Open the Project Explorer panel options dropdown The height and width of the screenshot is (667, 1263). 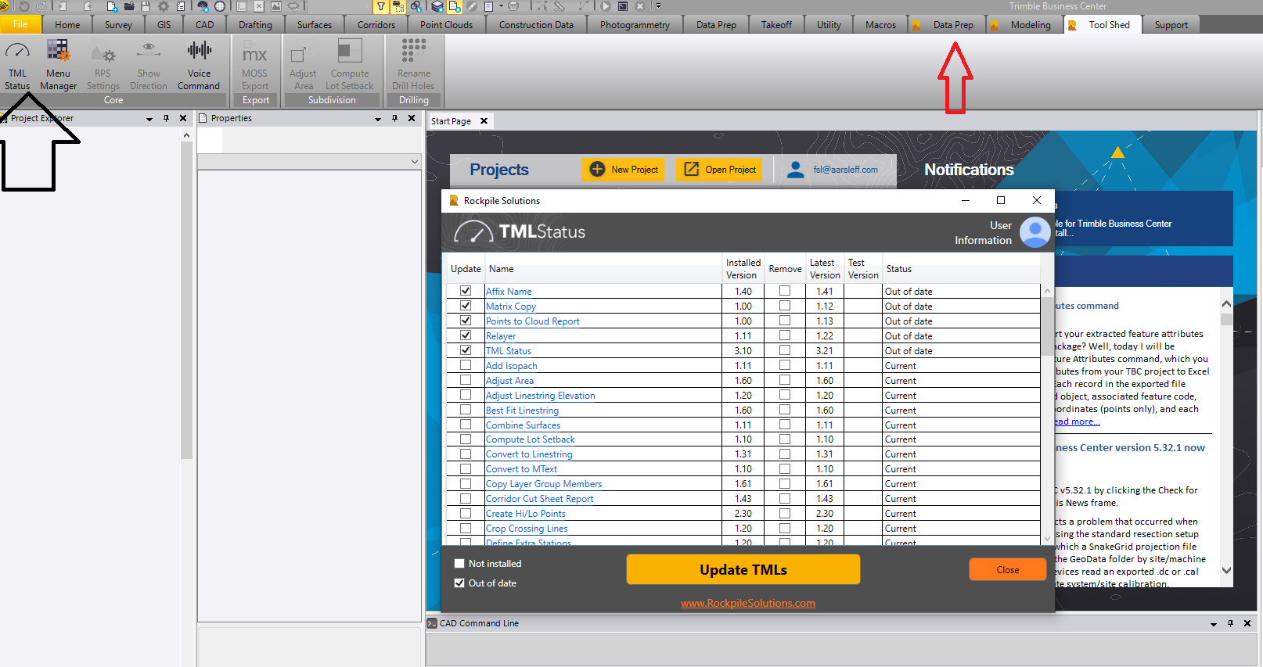(149, 119)
